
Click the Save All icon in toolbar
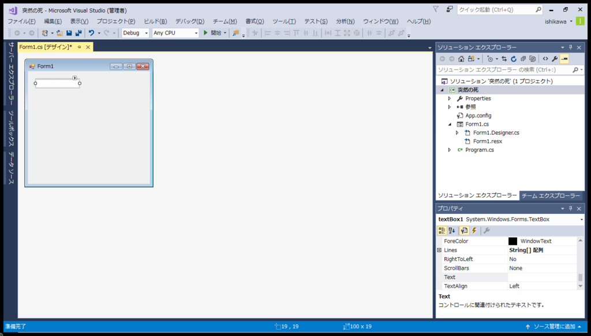coord(78,33)
